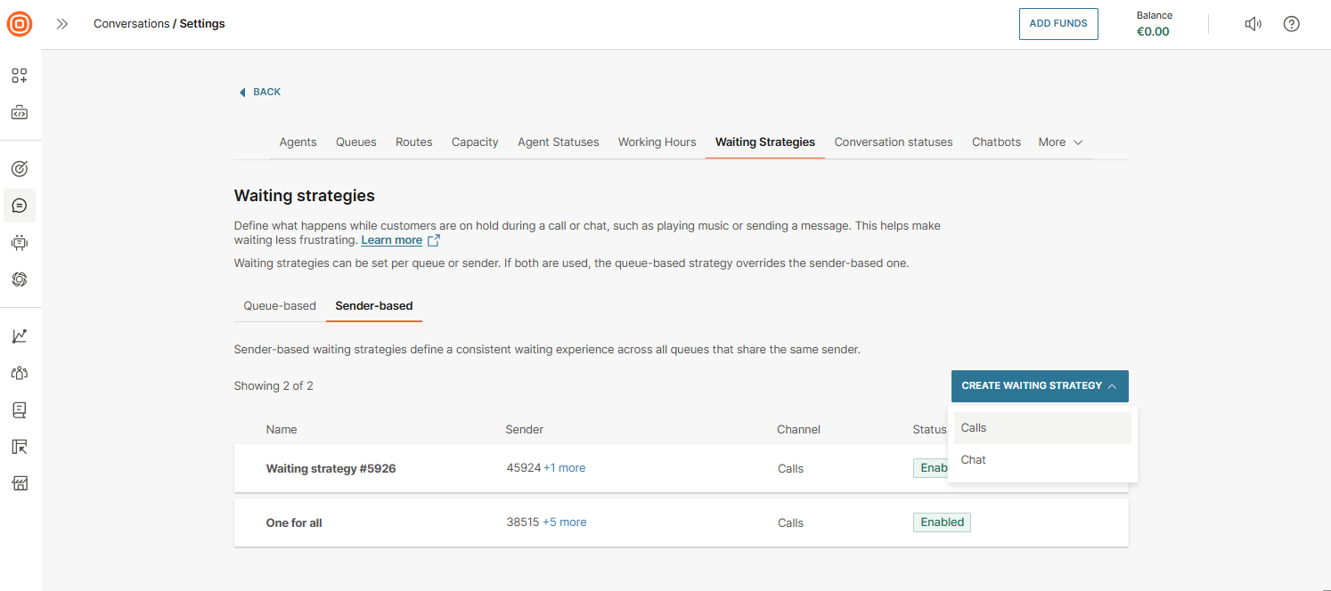The height and width of the screenshot is (591, 1331).
Task: Click the Waiting strategies heading
Action: [x=305, y=196]
